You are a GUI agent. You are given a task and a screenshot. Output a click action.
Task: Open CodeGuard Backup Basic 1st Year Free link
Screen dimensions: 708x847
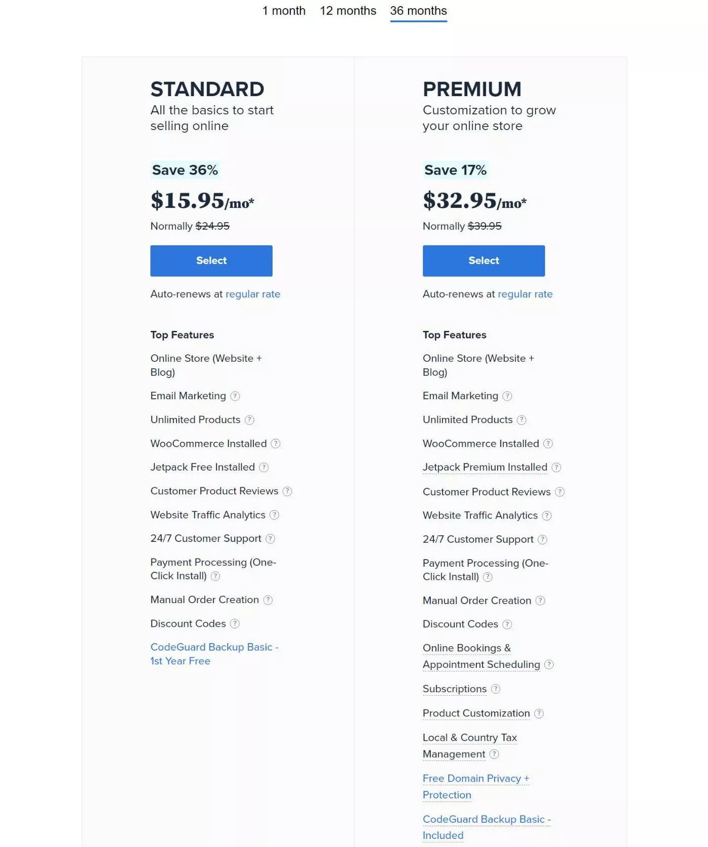(x=214, y=654)
